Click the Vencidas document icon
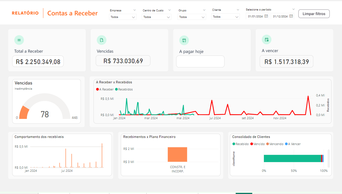The width and height of the screenshot is (342, 194). [101, 40]
